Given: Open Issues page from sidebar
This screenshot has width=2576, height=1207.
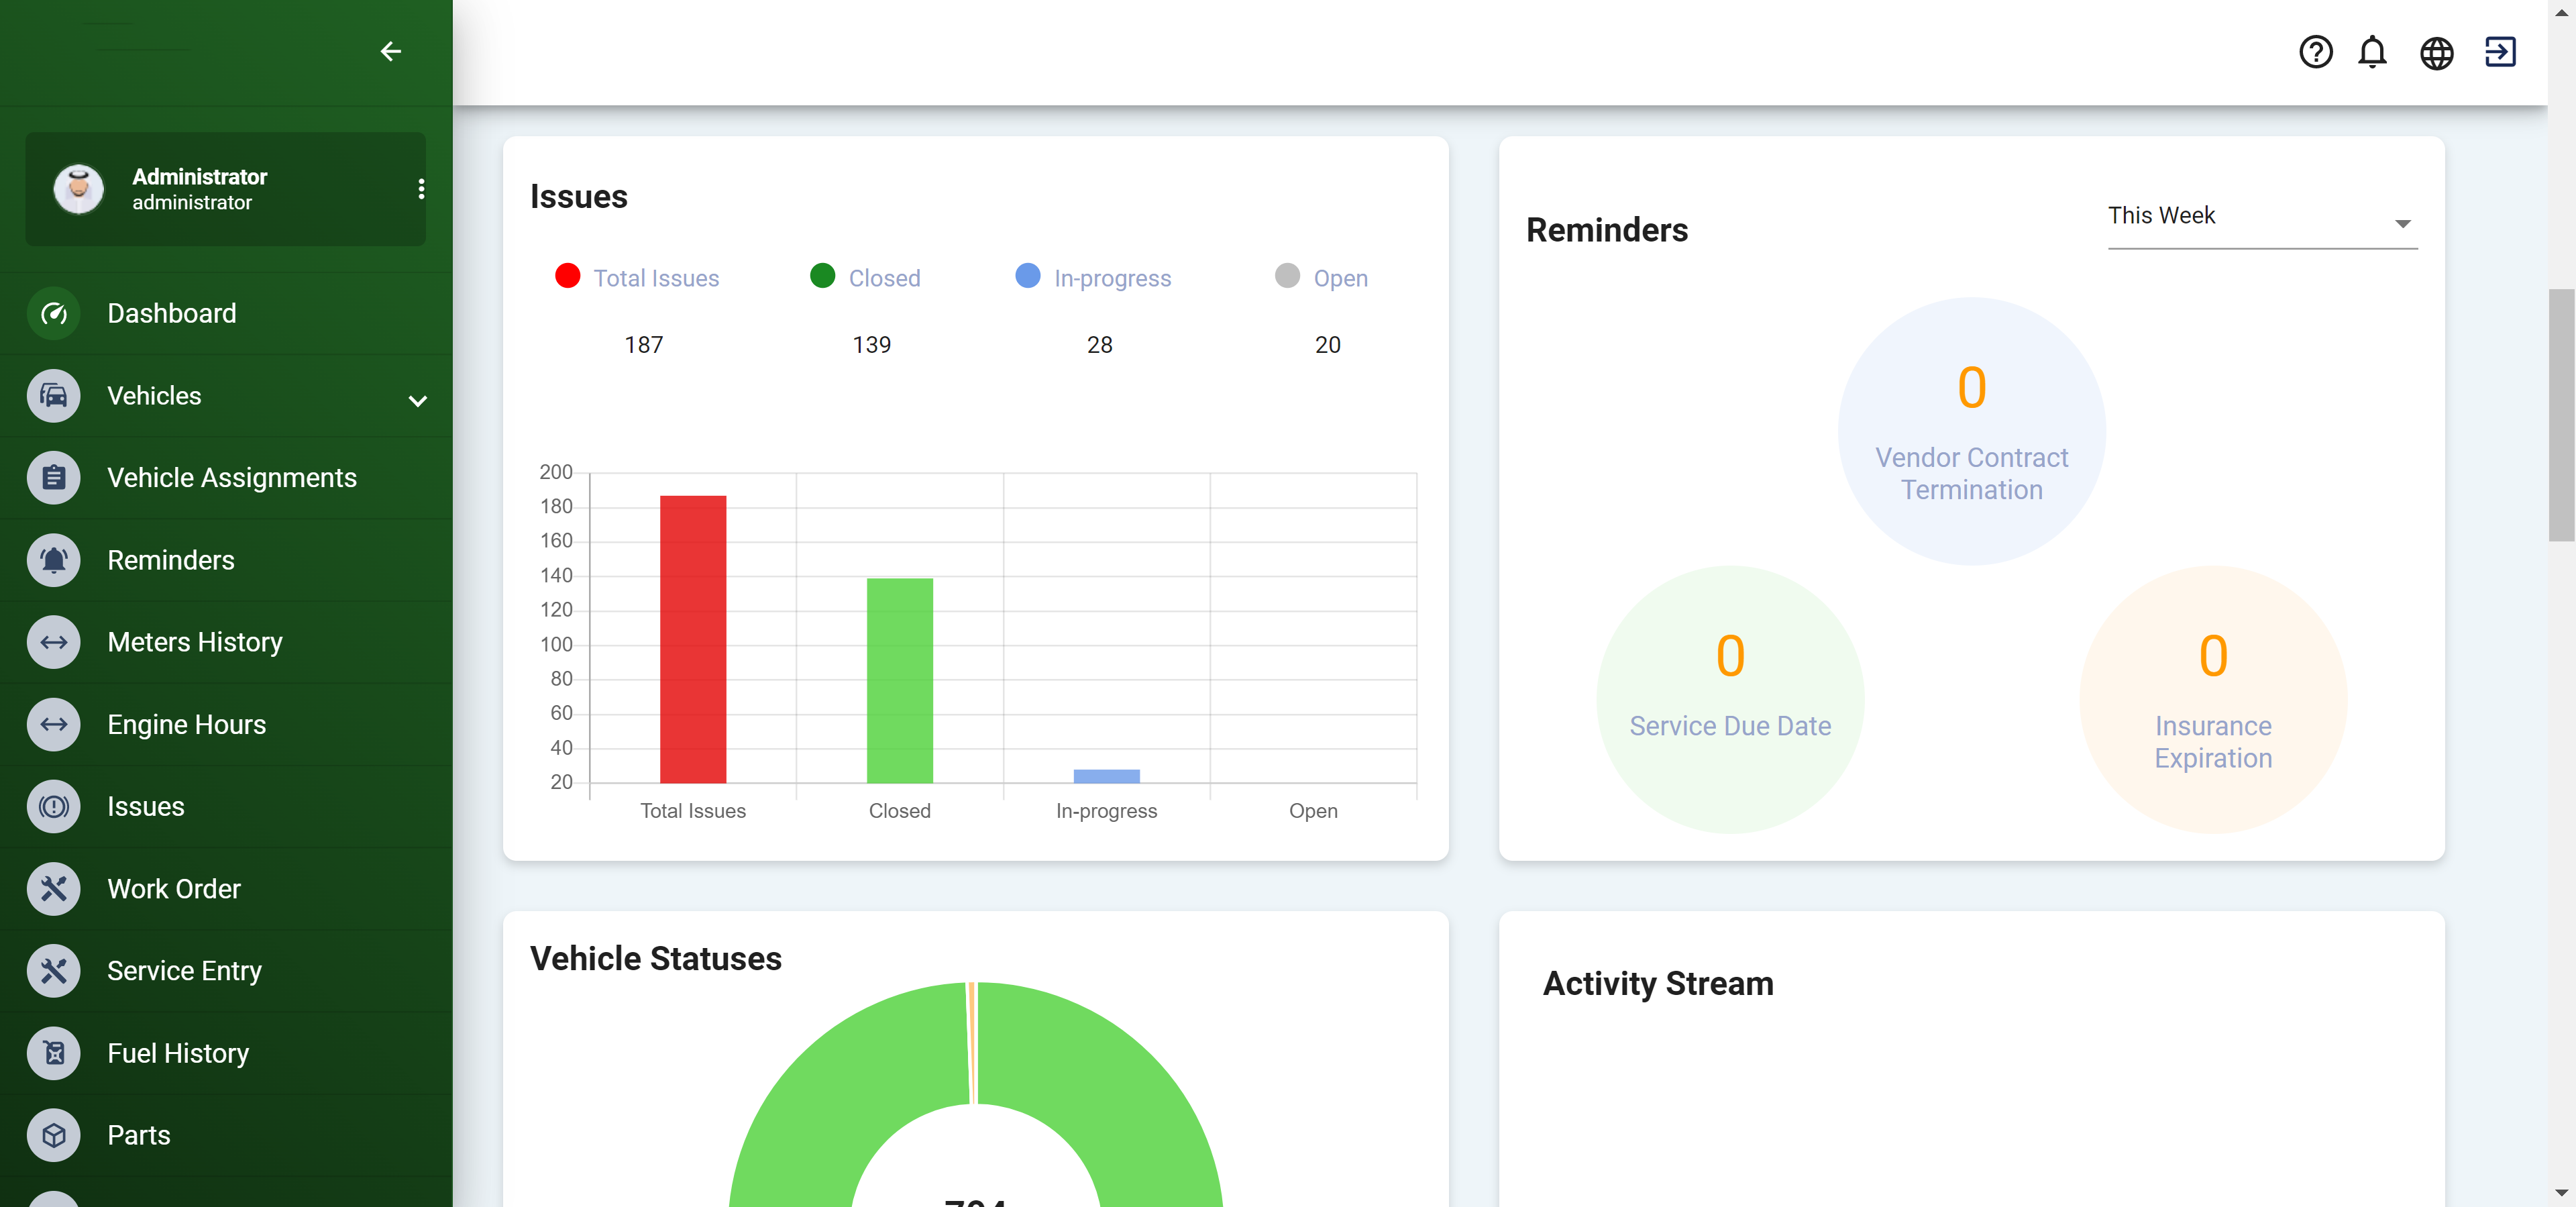Looking at the screenshot, I should [226, 807].
